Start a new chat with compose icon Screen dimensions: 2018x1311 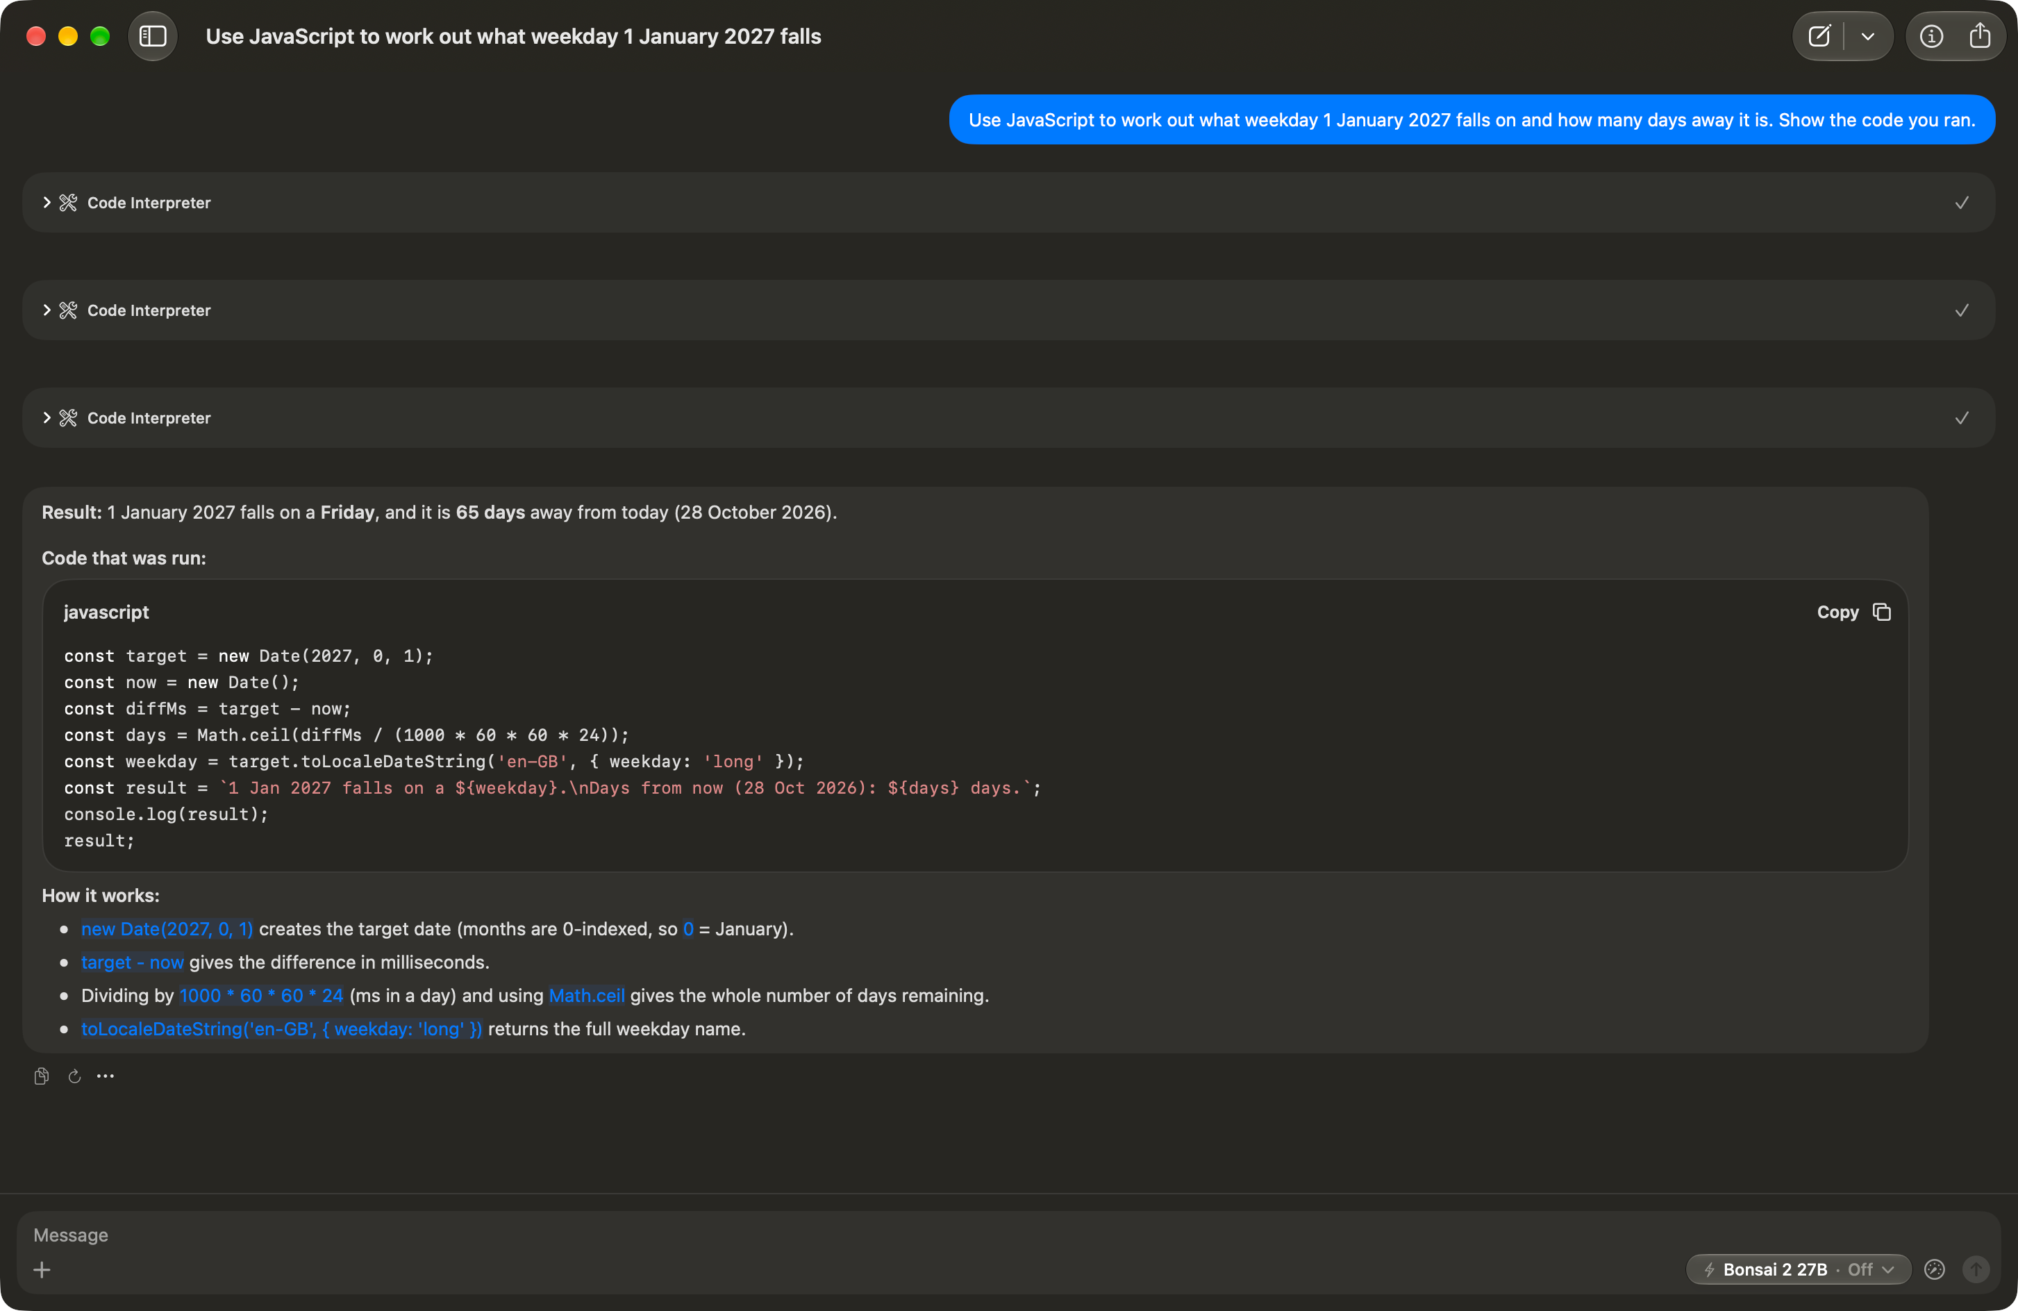click(x=1819, y=35)
